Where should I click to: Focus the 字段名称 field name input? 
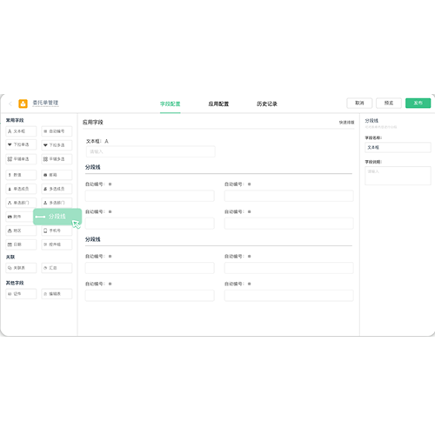398,147
